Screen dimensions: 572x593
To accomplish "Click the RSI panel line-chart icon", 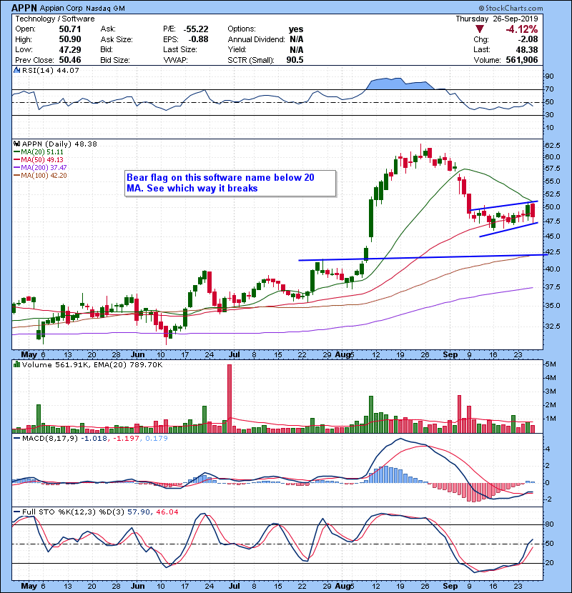I will coord(16,70).
